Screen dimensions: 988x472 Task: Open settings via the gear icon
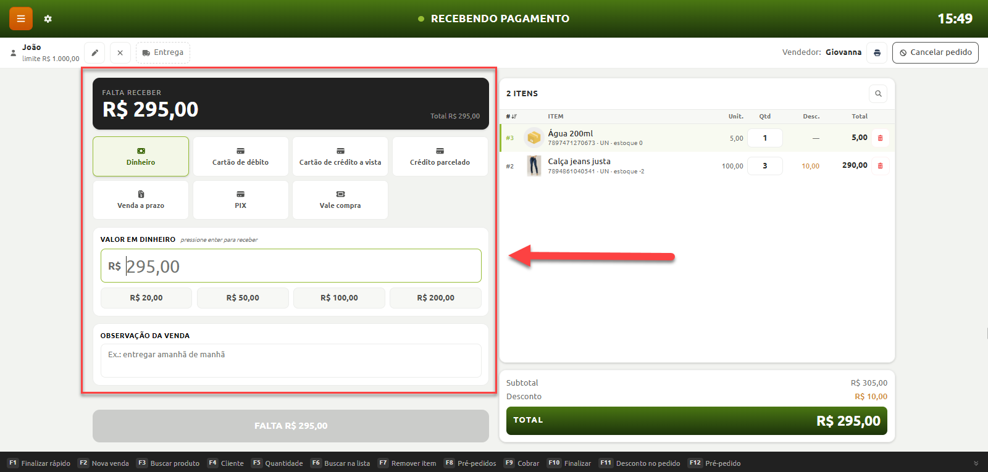(x=48, y=19)
